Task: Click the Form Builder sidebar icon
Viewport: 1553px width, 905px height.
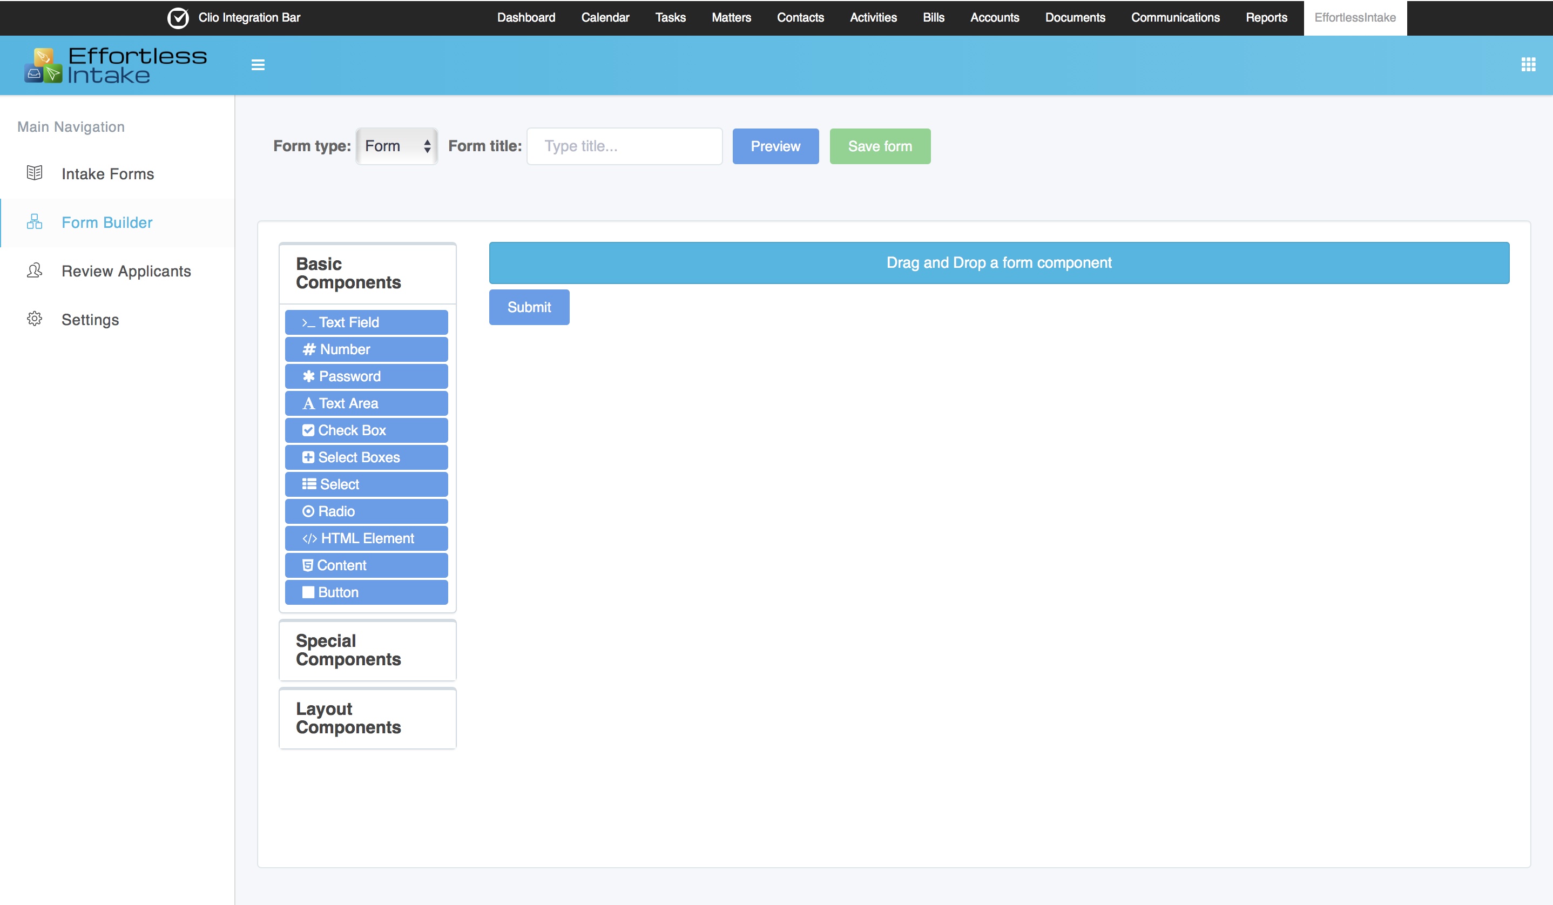Action: pos(35,222)
